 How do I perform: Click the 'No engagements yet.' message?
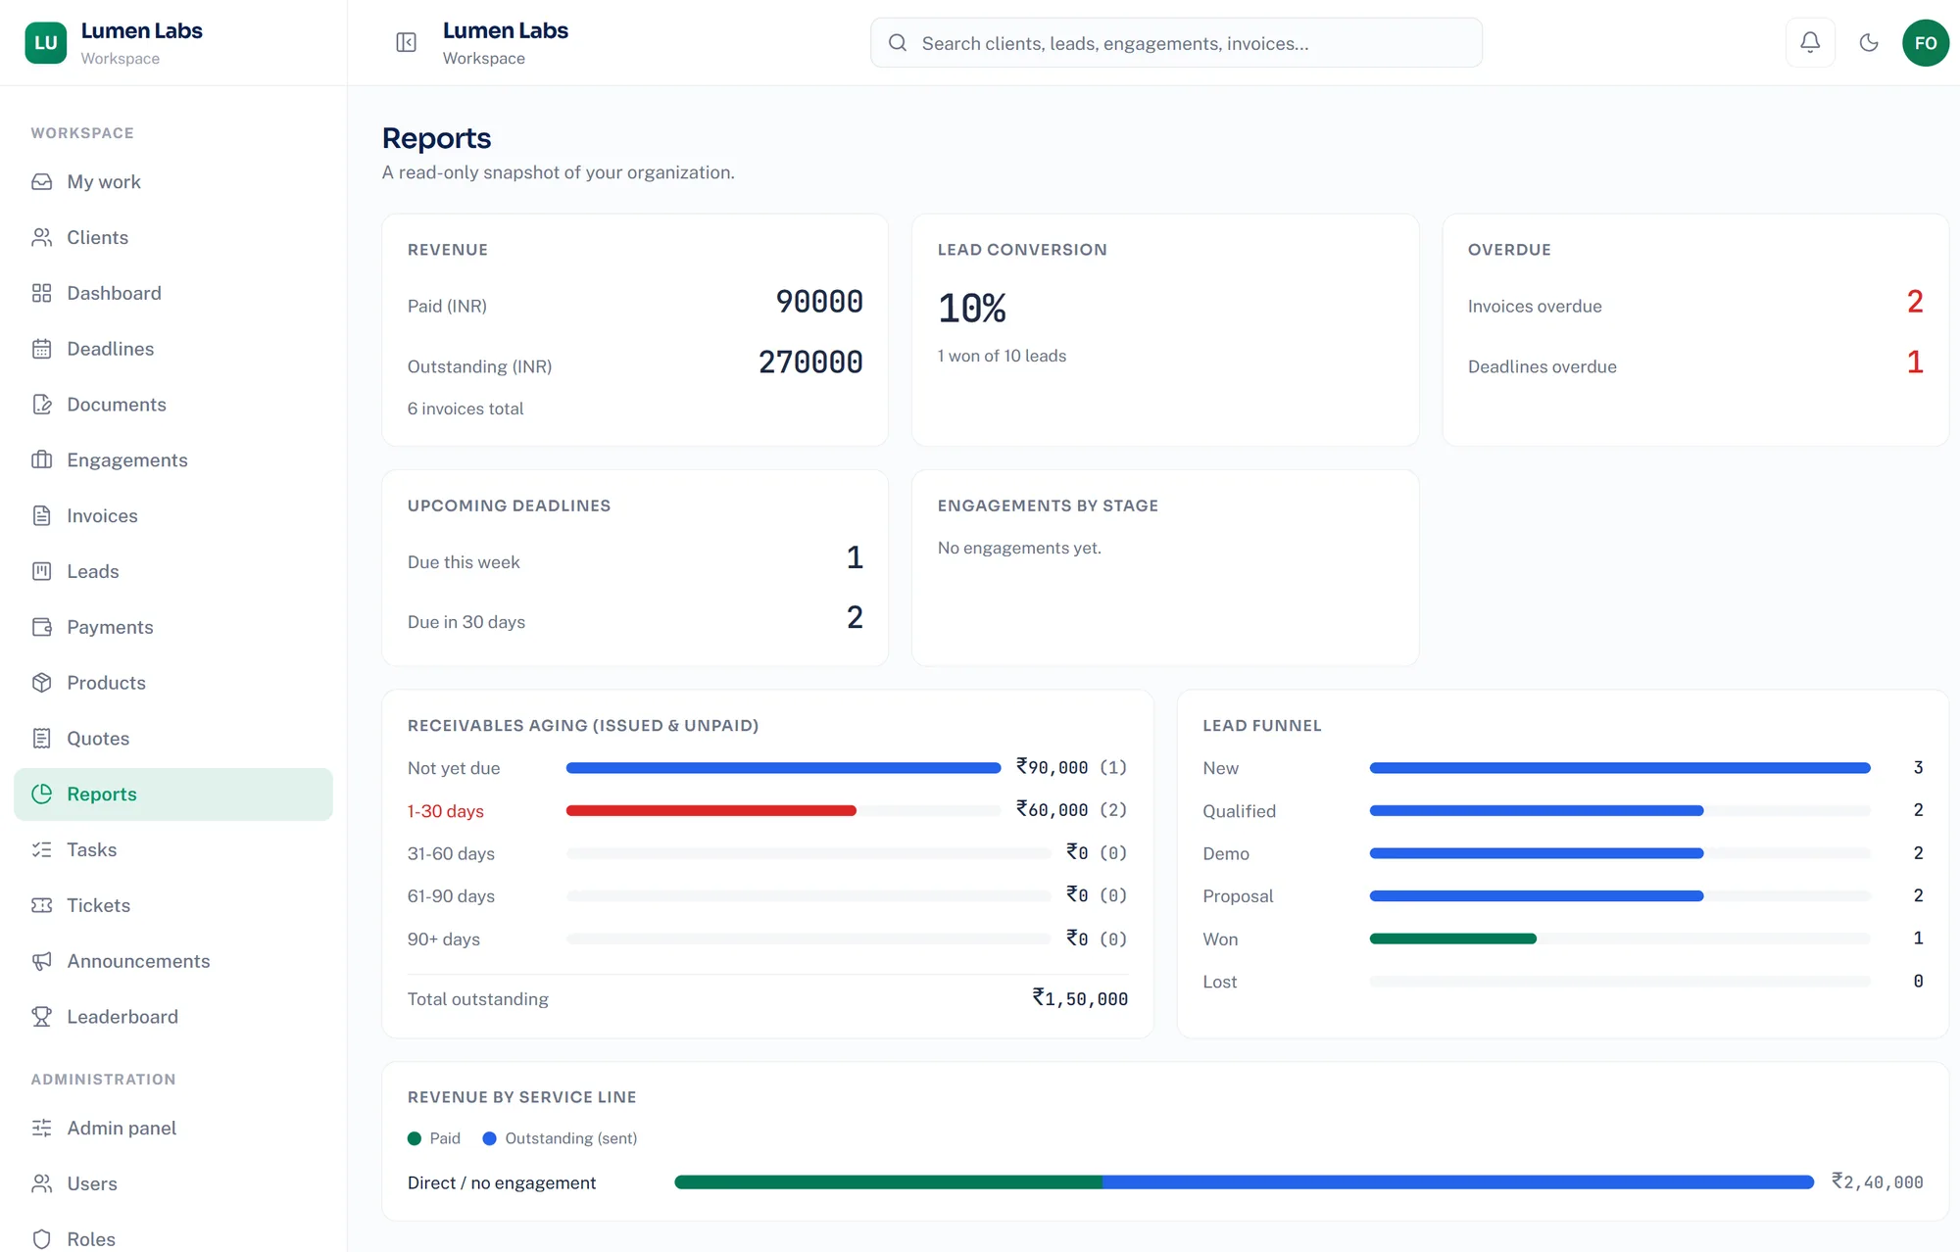point(1019,548)
